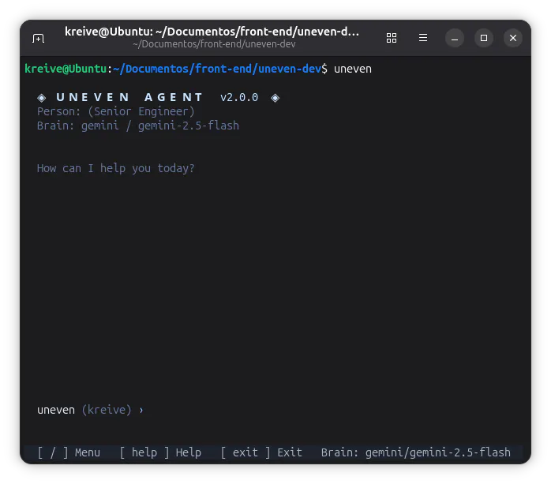Click the green kreive@Ubuntu prompt text

pyautogui.click(x=66, y=69)
